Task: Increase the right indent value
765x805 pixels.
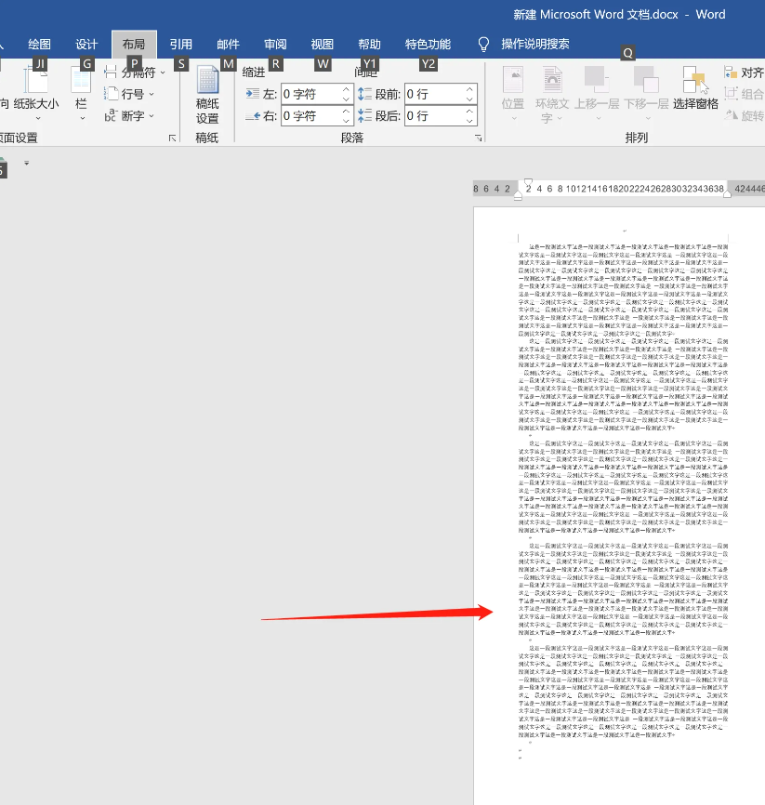Action: 346,112
